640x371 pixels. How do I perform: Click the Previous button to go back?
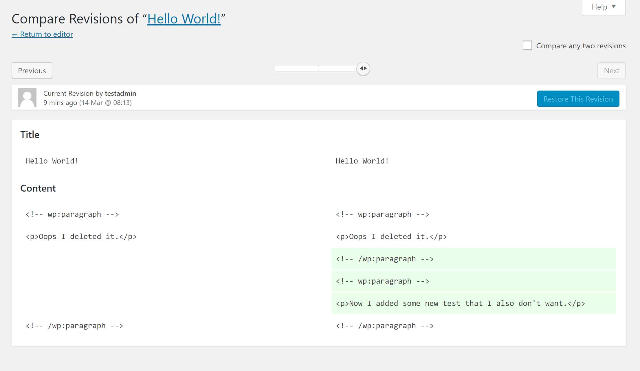pos(31,70)
